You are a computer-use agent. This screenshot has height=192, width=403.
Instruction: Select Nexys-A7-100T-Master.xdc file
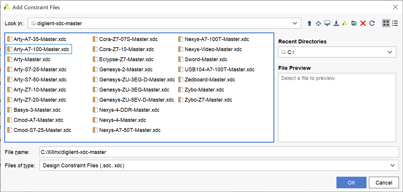coord(214,39)
